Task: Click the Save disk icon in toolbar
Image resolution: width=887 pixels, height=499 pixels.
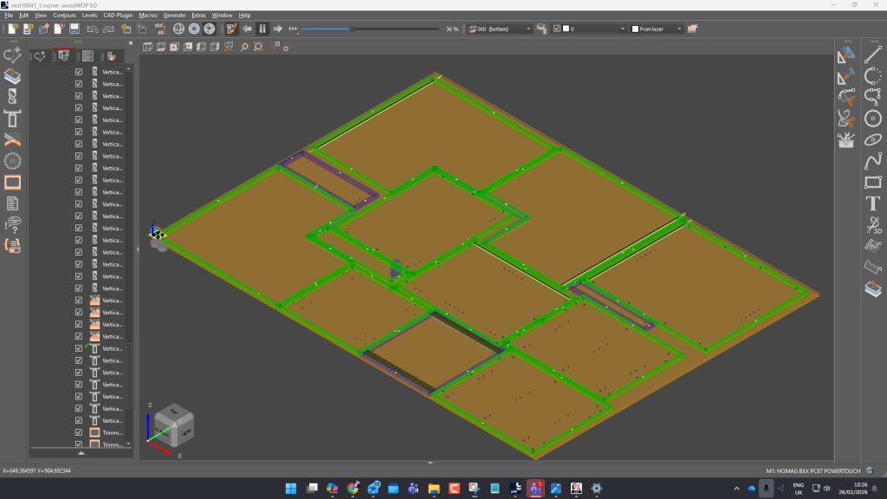Action: tap(74, 29)
